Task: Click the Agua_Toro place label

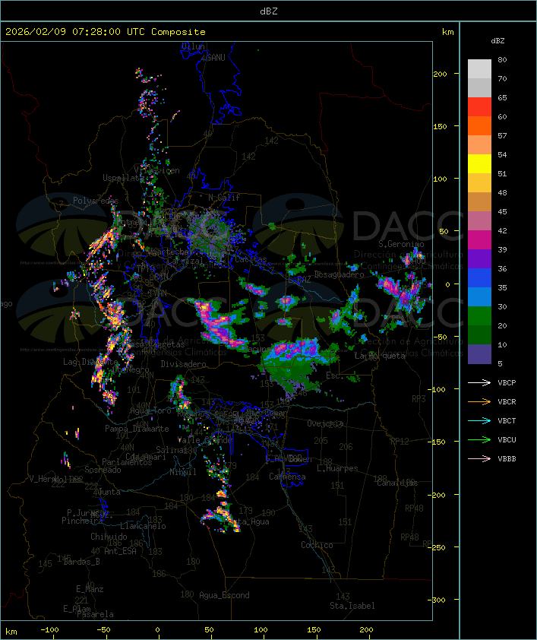Action: coord(150,410)
